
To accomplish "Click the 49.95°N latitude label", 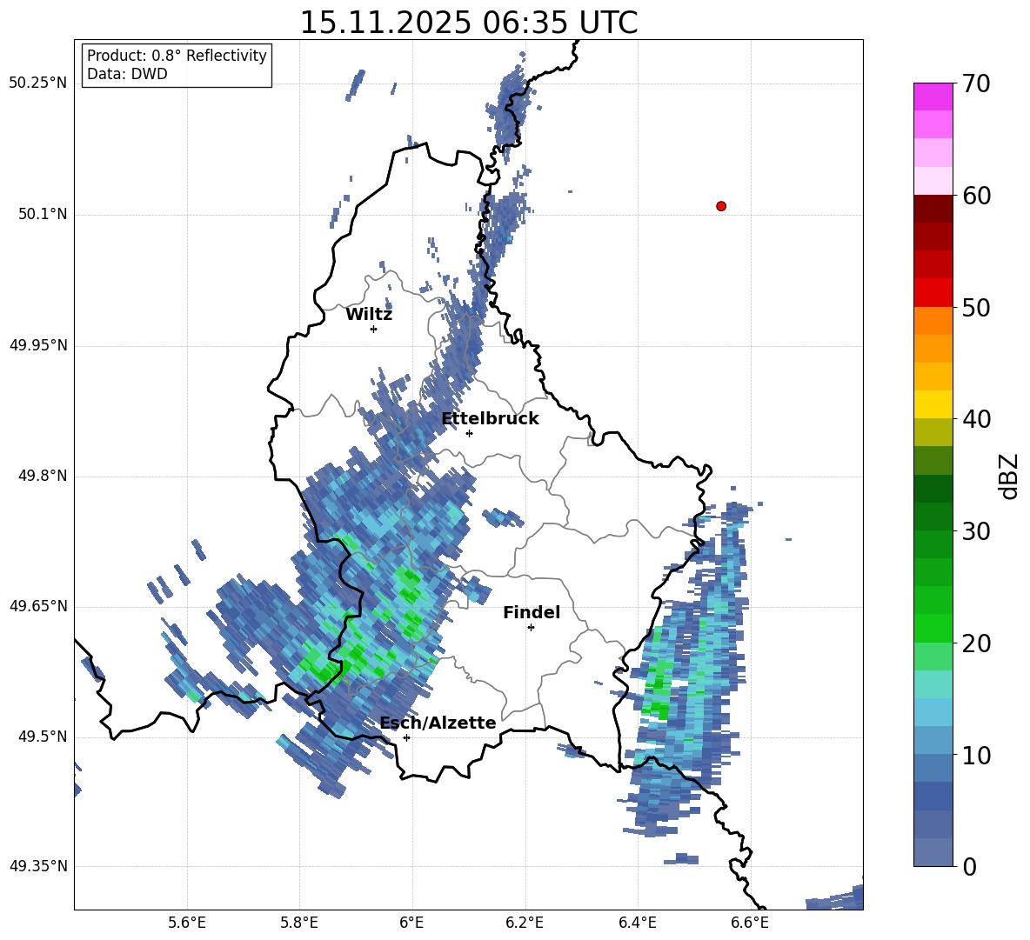I will (38, 345).
